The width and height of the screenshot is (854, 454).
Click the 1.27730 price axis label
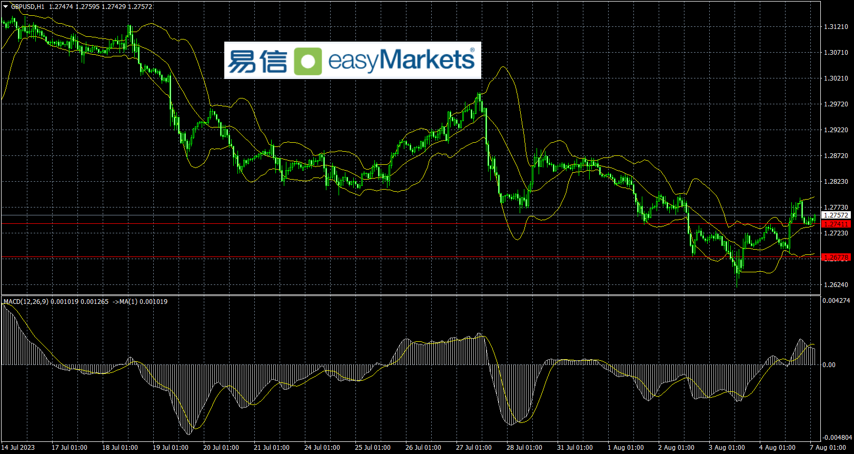(836, 208)
